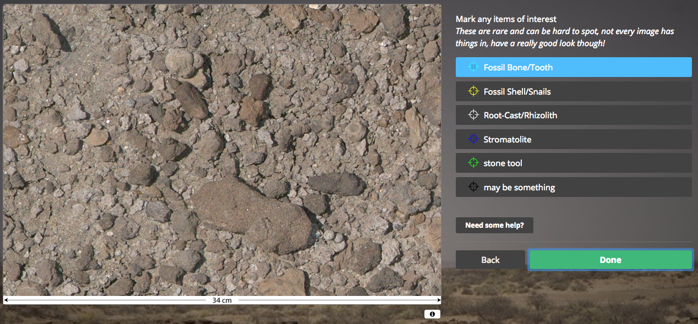
Task: Open image details via the info icon
Action: 433,314
